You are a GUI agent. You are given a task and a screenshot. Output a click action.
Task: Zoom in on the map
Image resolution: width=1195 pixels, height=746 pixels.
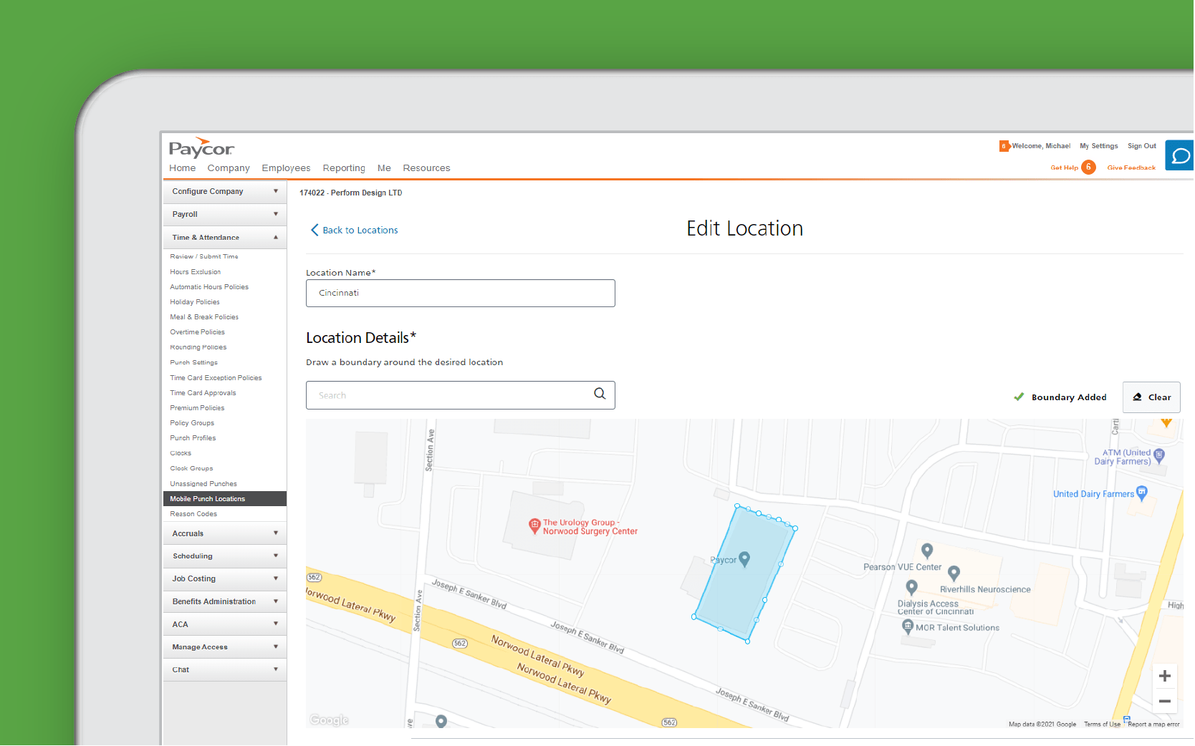pos(1165,676)
